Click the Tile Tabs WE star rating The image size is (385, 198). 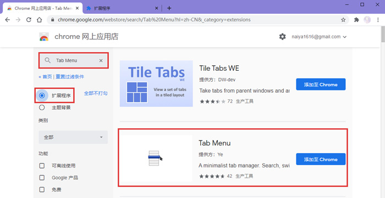(213, 101)
